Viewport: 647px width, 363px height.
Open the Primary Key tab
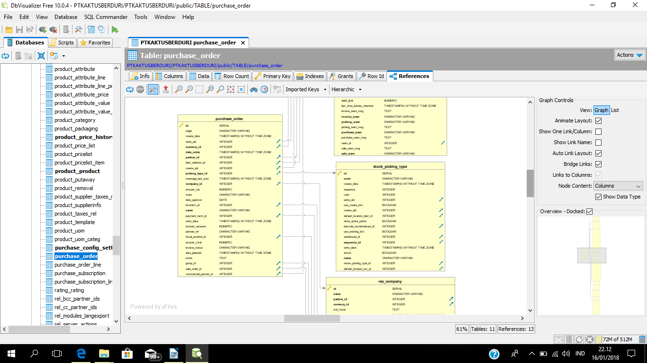(x=272, y=76)
